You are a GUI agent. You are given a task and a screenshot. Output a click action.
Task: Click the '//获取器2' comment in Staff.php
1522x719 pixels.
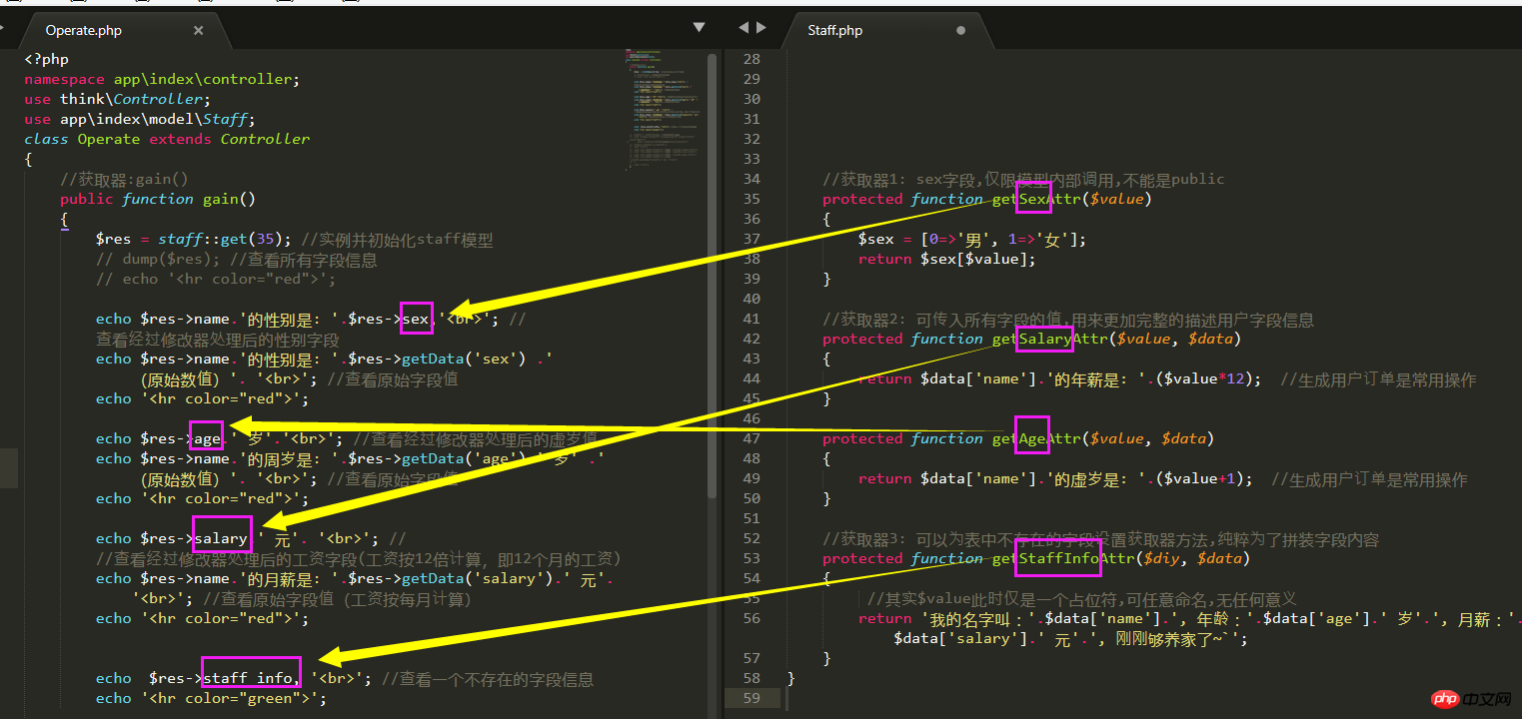click(x=1067, y=319)
